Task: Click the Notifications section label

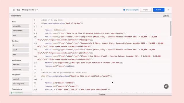Action: click(x=16, y=60)
